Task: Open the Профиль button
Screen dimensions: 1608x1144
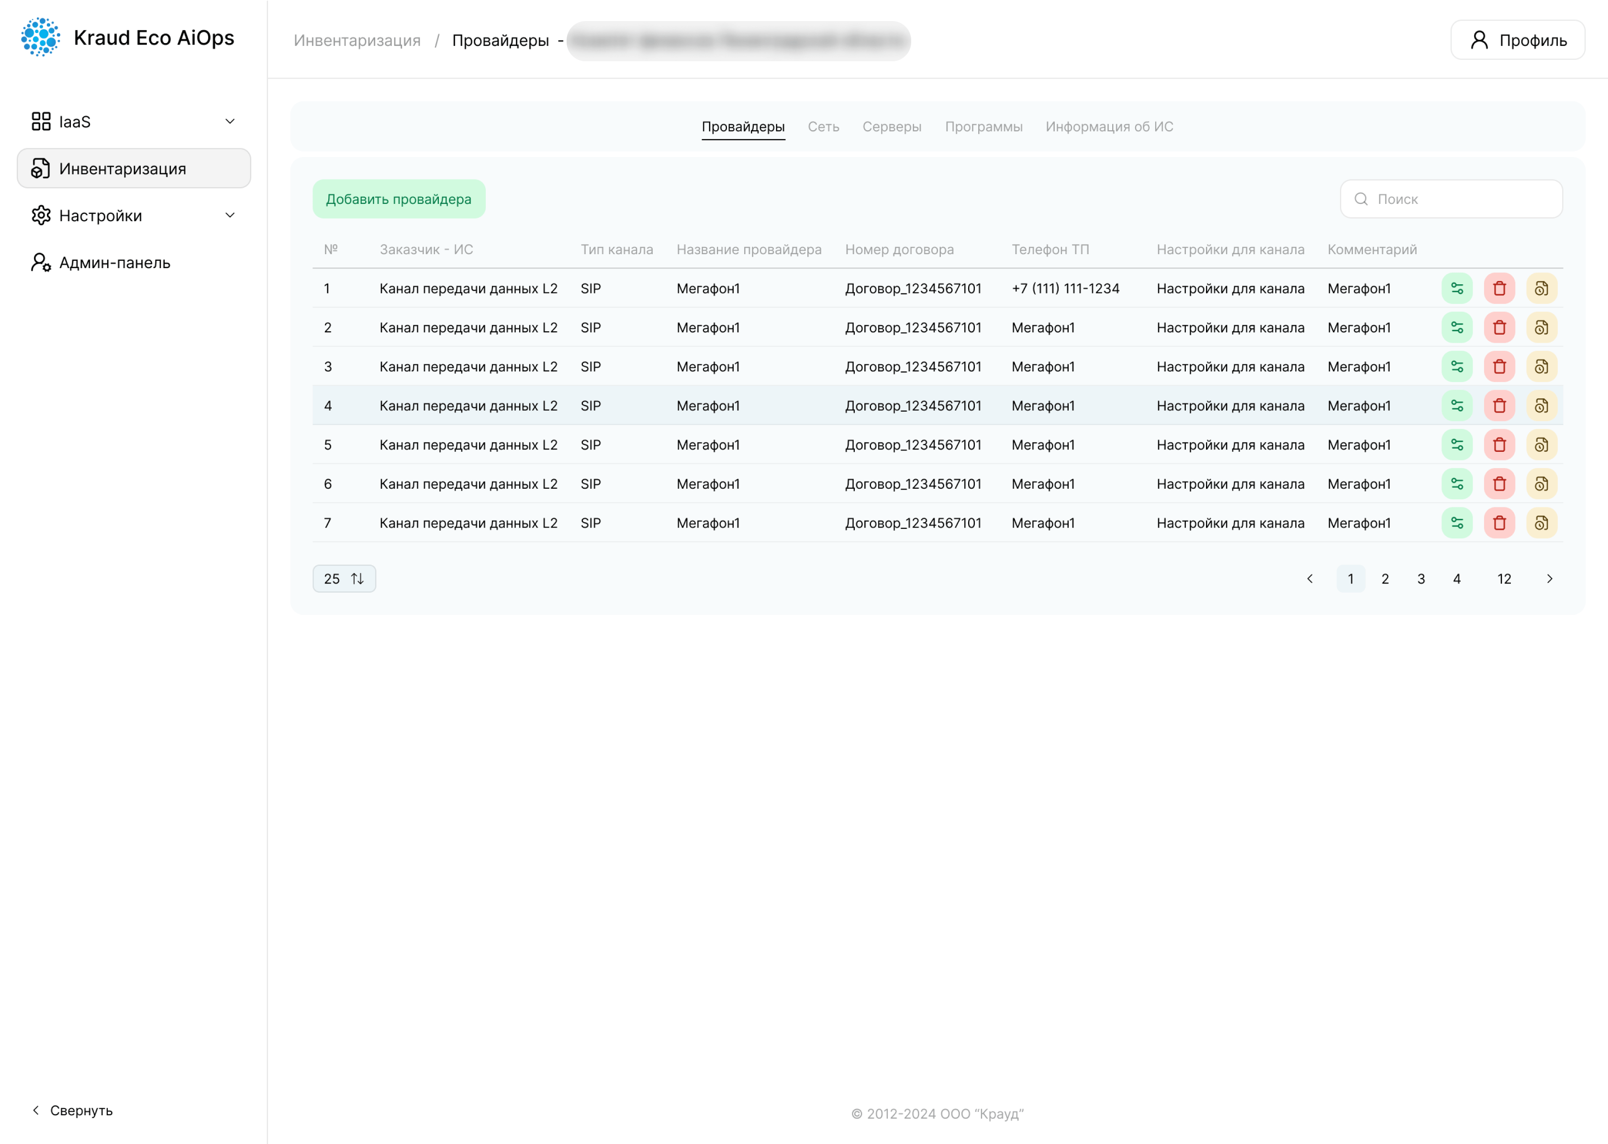Action: pyautogui.click(x=1517, y=41)
